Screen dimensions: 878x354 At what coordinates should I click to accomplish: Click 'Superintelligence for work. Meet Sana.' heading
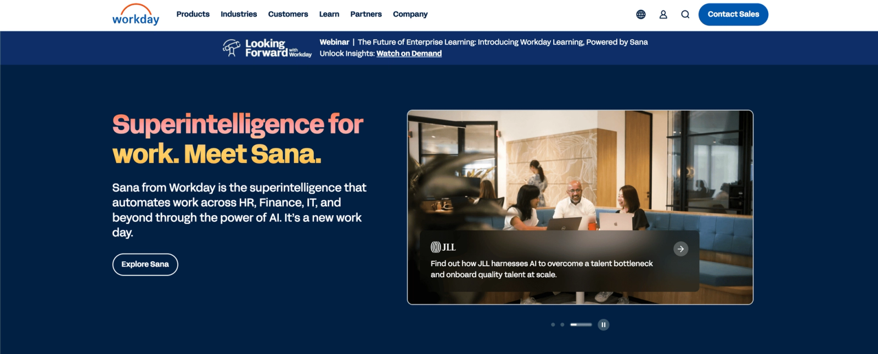tap(238, 139)
